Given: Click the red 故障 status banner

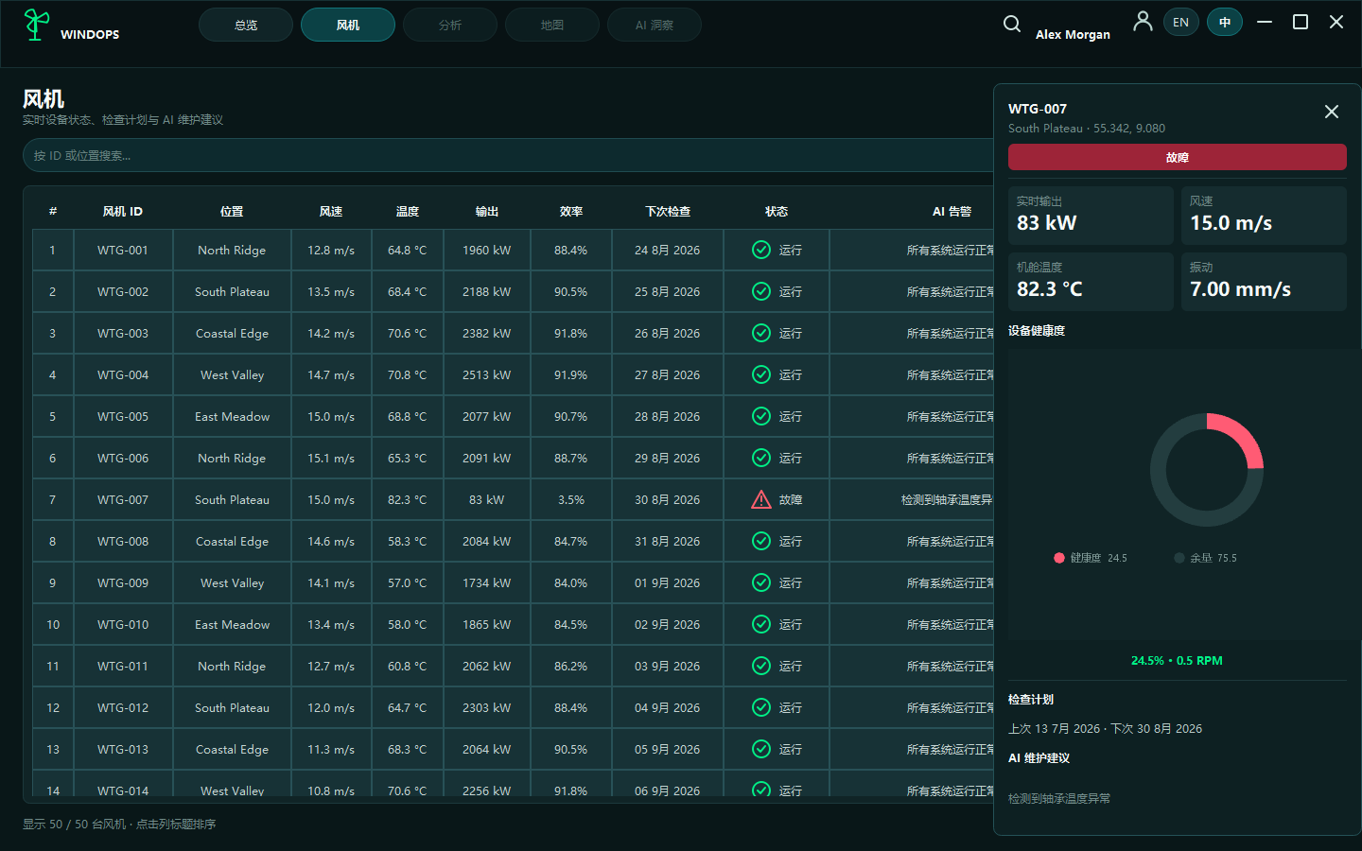Looking at the screenshot, I should point(1177,157).
